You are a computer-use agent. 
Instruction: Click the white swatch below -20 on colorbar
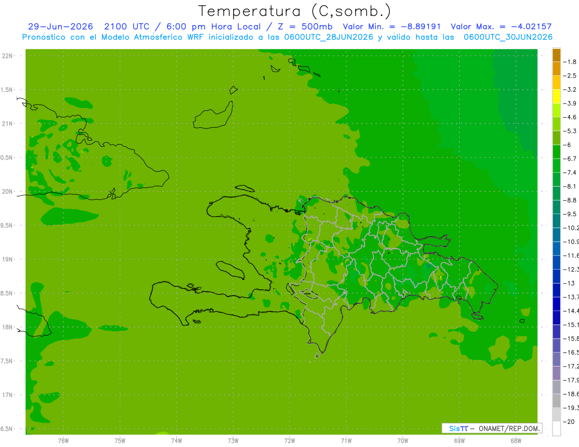(556, 428)
